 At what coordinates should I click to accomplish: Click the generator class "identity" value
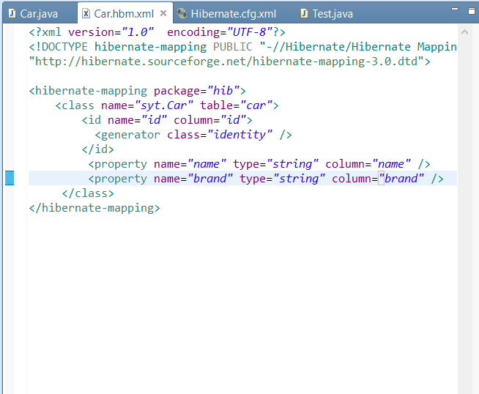click(239, 135)
